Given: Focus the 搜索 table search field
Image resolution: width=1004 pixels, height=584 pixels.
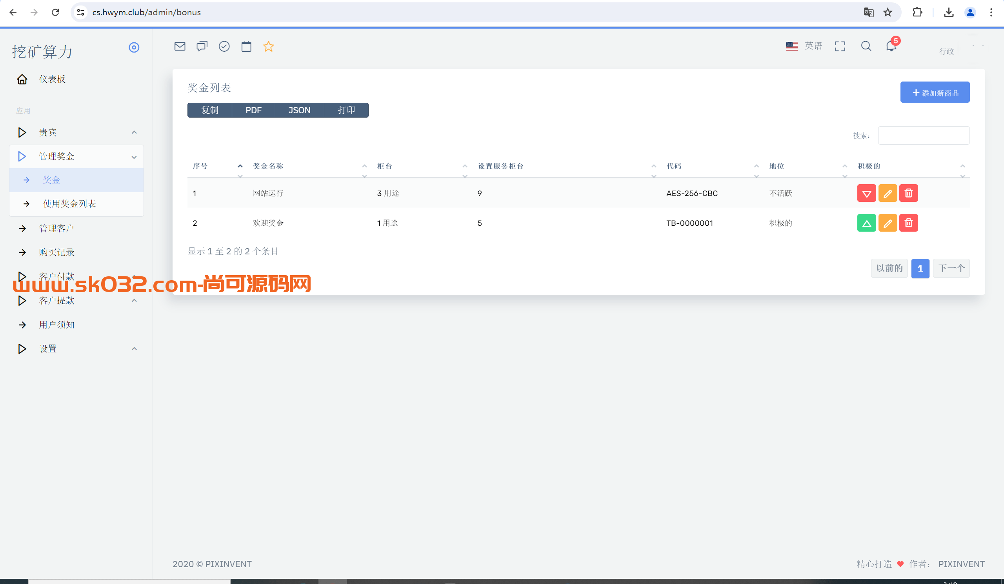Looking at the screenshot, I should [x=924, y=135].
